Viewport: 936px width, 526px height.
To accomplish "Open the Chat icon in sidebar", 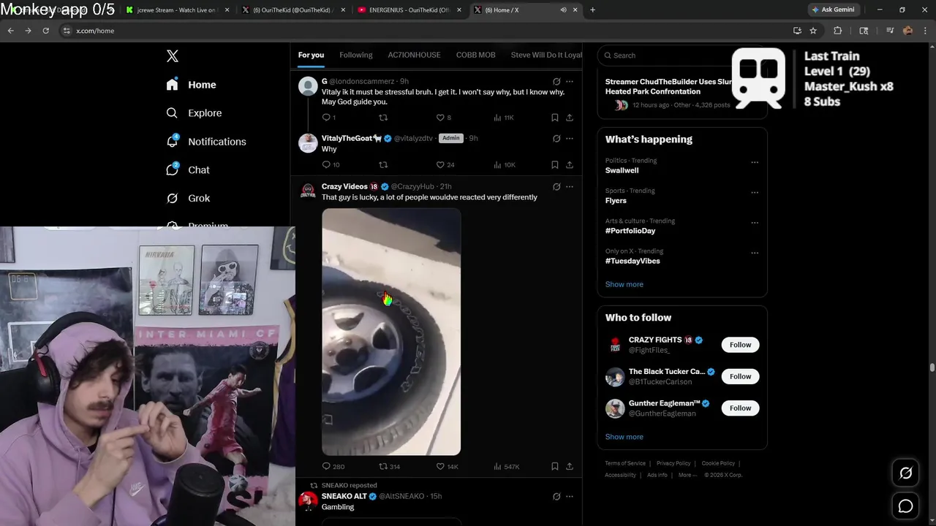I will coord(172,169).
